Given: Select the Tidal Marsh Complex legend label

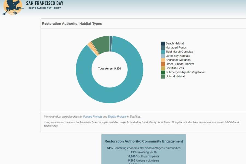Looking at the screenshot, I should pyautogui.click(x=179, y=52).
